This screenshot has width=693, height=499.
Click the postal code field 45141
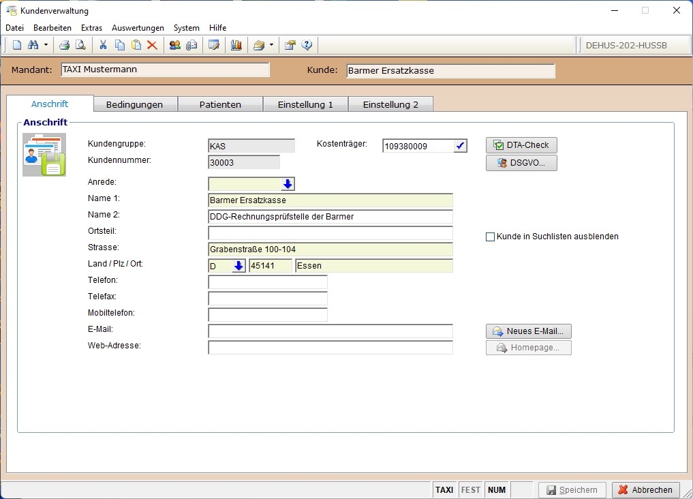pyautogui.click(x=271, y=266)
